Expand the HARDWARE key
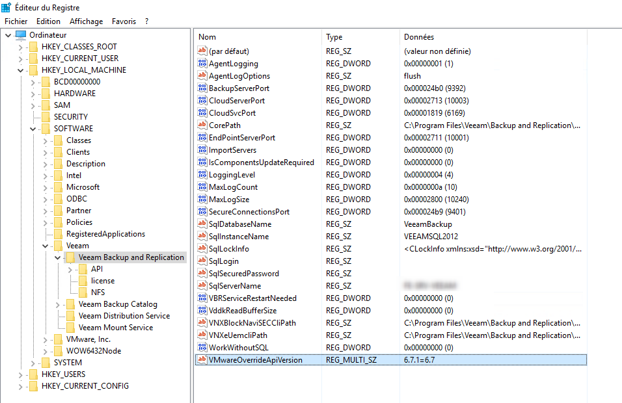622x403 pixels. coord(33,94)
